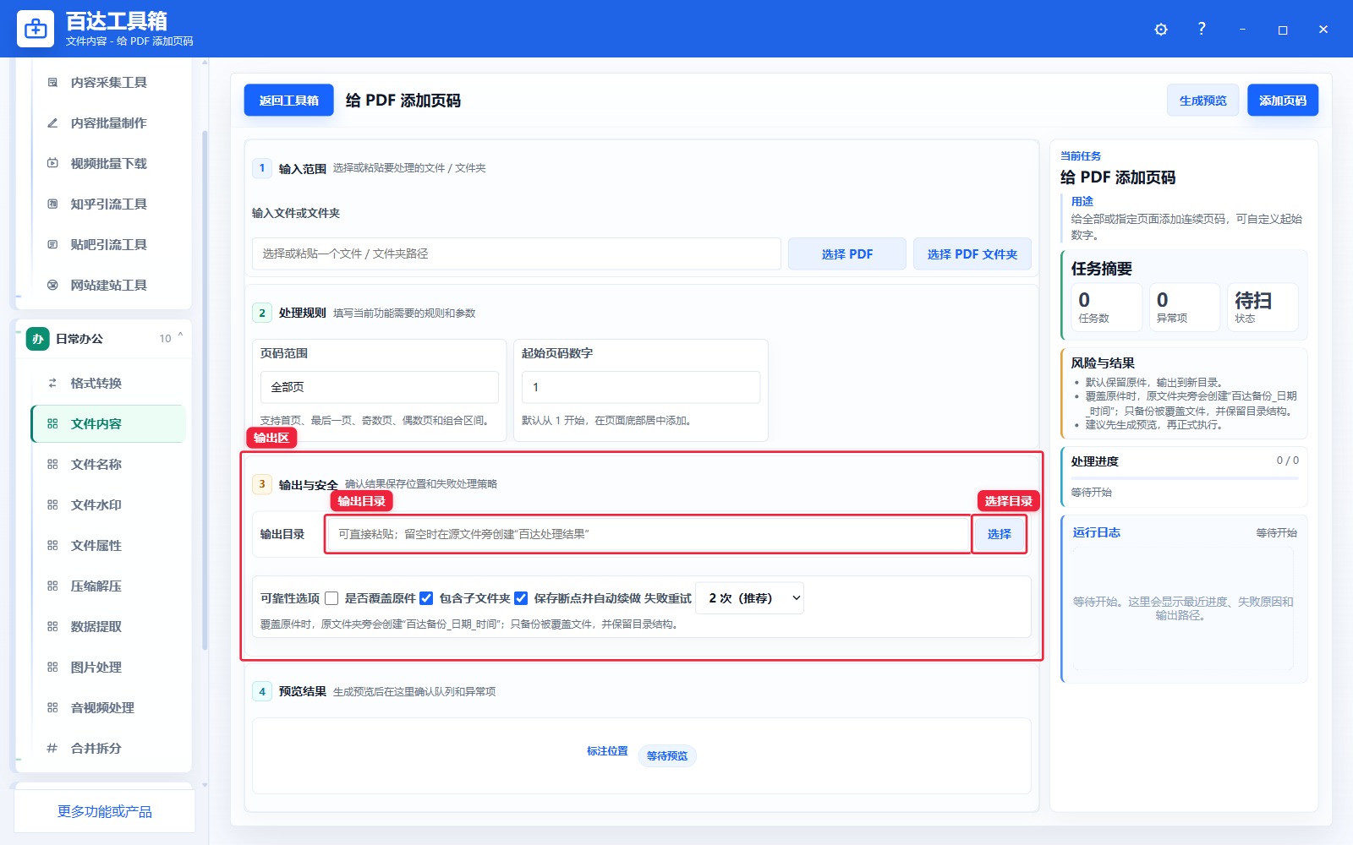
Task: Click the 等待预览 status badge
Action: [667, 756]
